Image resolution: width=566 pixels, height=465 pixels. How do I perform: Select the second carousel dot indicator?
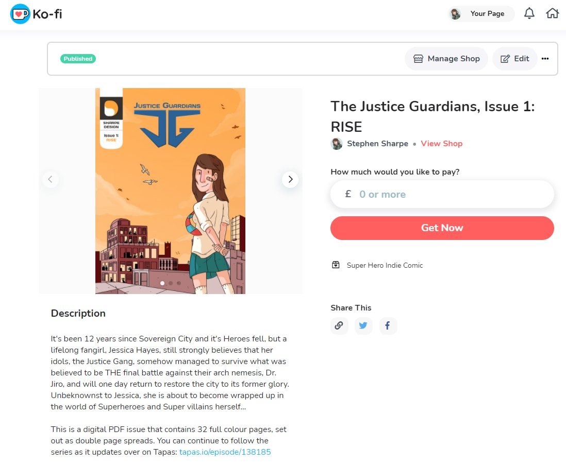tap(171, 283)
